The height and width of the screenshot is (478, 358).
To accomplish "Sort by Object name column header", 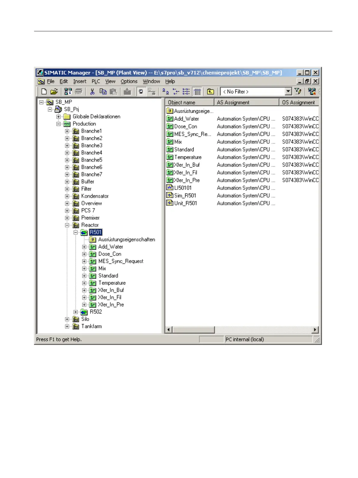I will [x=190, y=102].
